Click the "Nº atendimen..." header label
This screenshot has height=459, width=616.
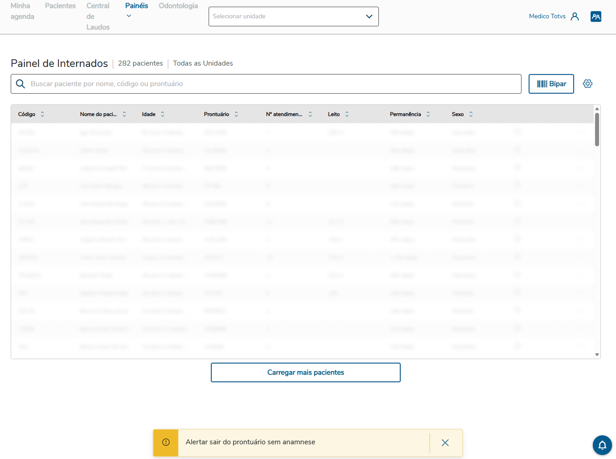pos(284,114)
